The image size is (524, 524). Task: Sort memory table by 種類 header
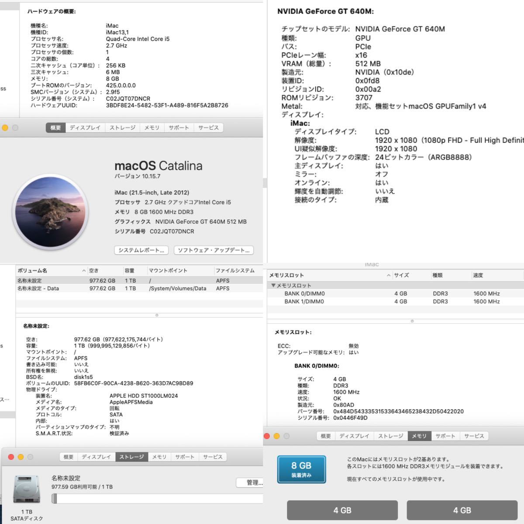(450, 276)
